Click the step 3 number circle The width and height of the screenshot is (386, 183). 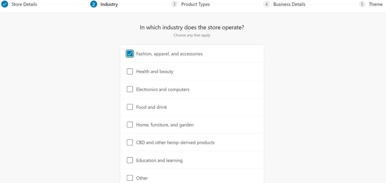[174, 4]
